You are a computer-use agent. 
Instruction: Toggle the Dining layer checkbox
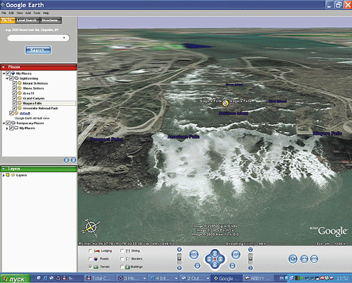pyautogui.click(x=122, y=251)
